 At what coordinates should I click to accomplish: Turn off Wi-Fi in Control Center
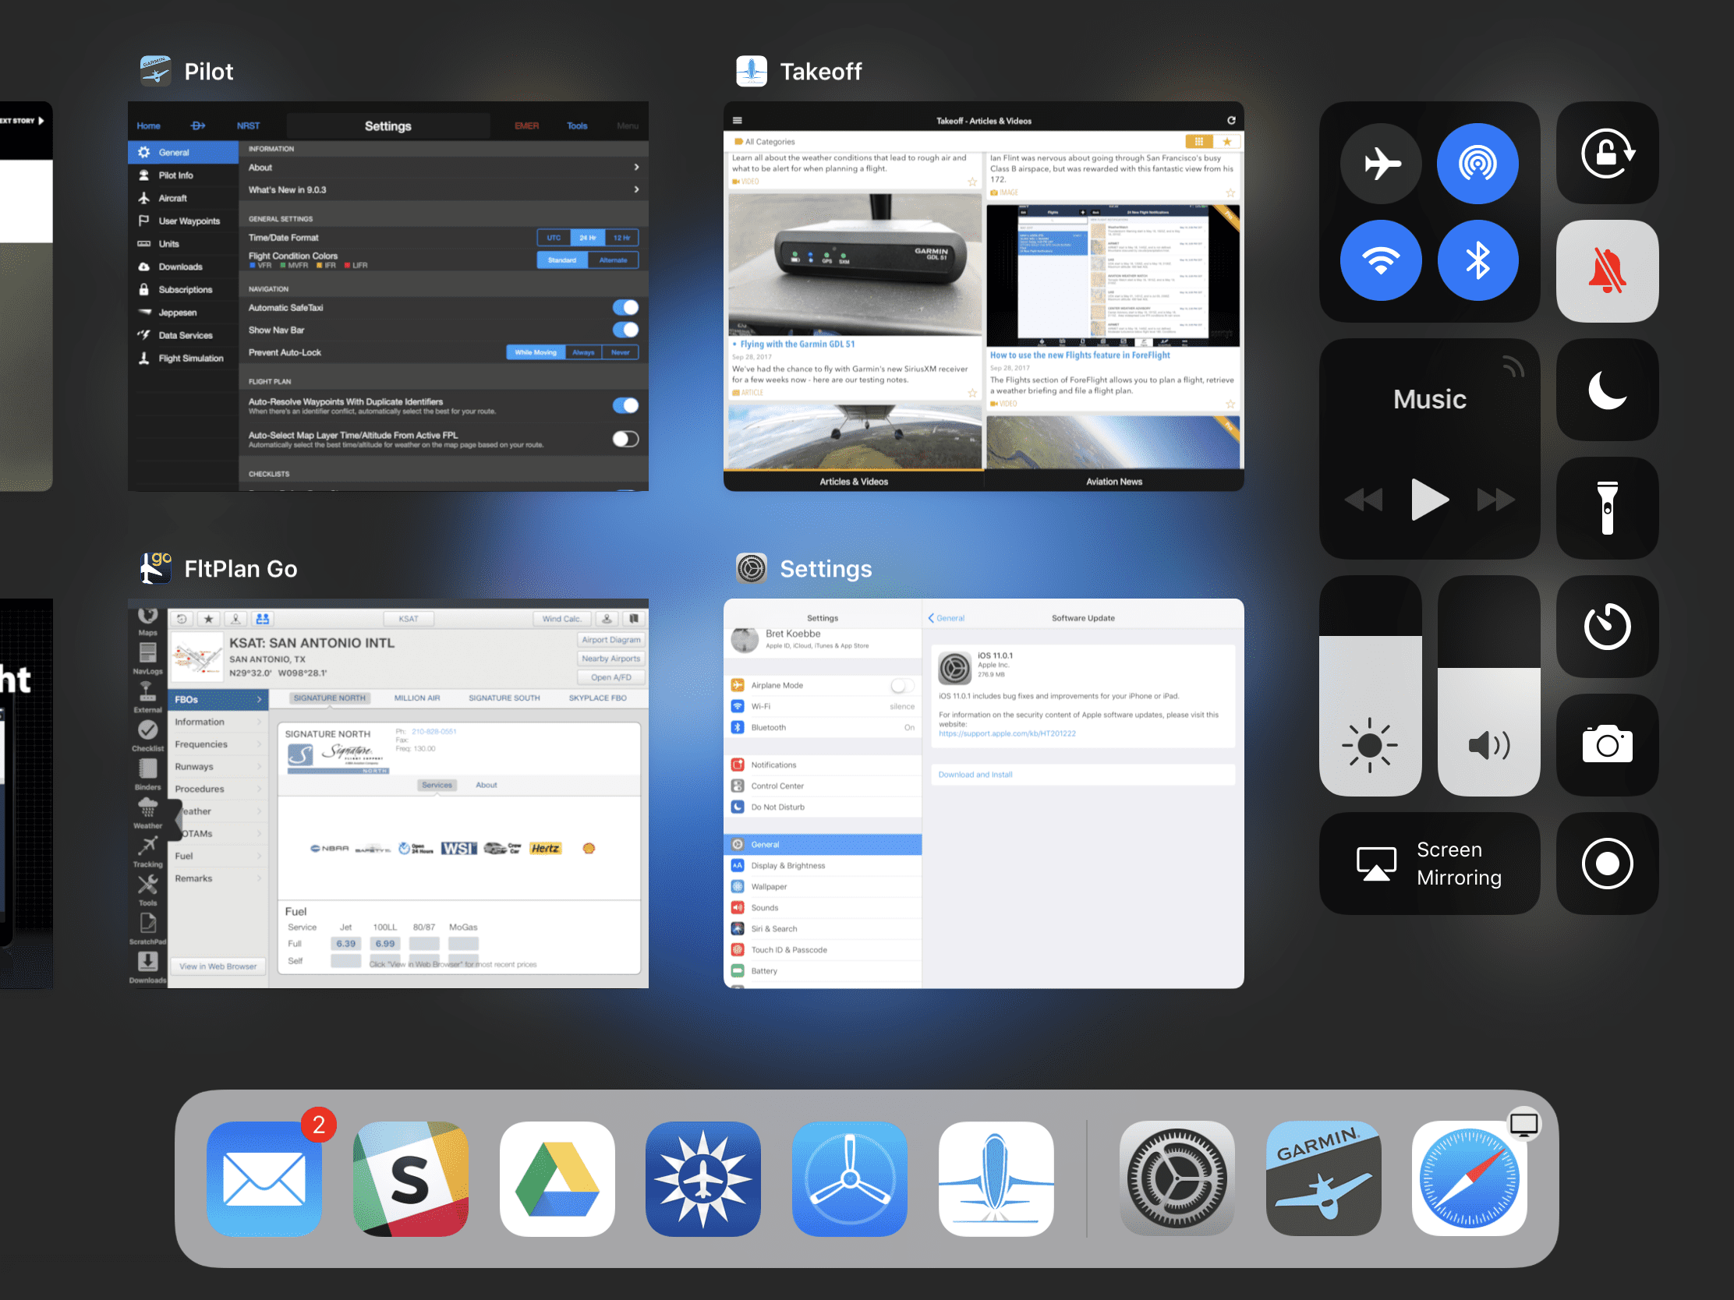(x=1381, y=260)
